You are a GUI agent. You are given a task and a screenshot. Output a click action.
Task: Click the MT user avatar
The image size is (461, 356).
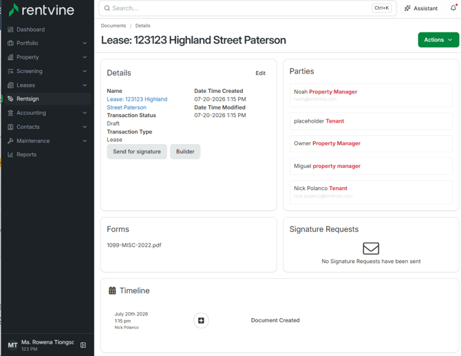click(12, 345)
